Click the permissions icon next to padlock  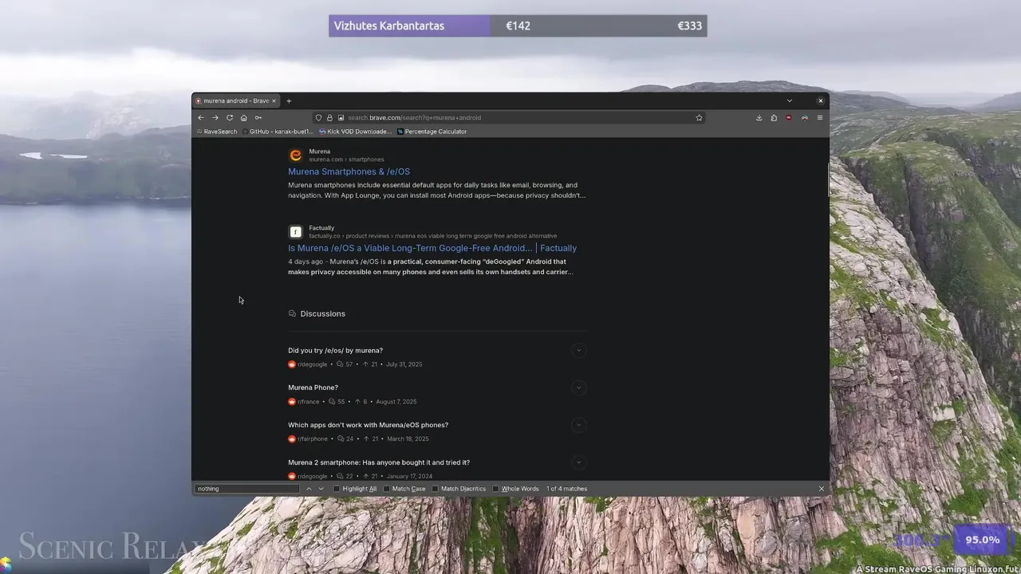click(x=341, y=117)
